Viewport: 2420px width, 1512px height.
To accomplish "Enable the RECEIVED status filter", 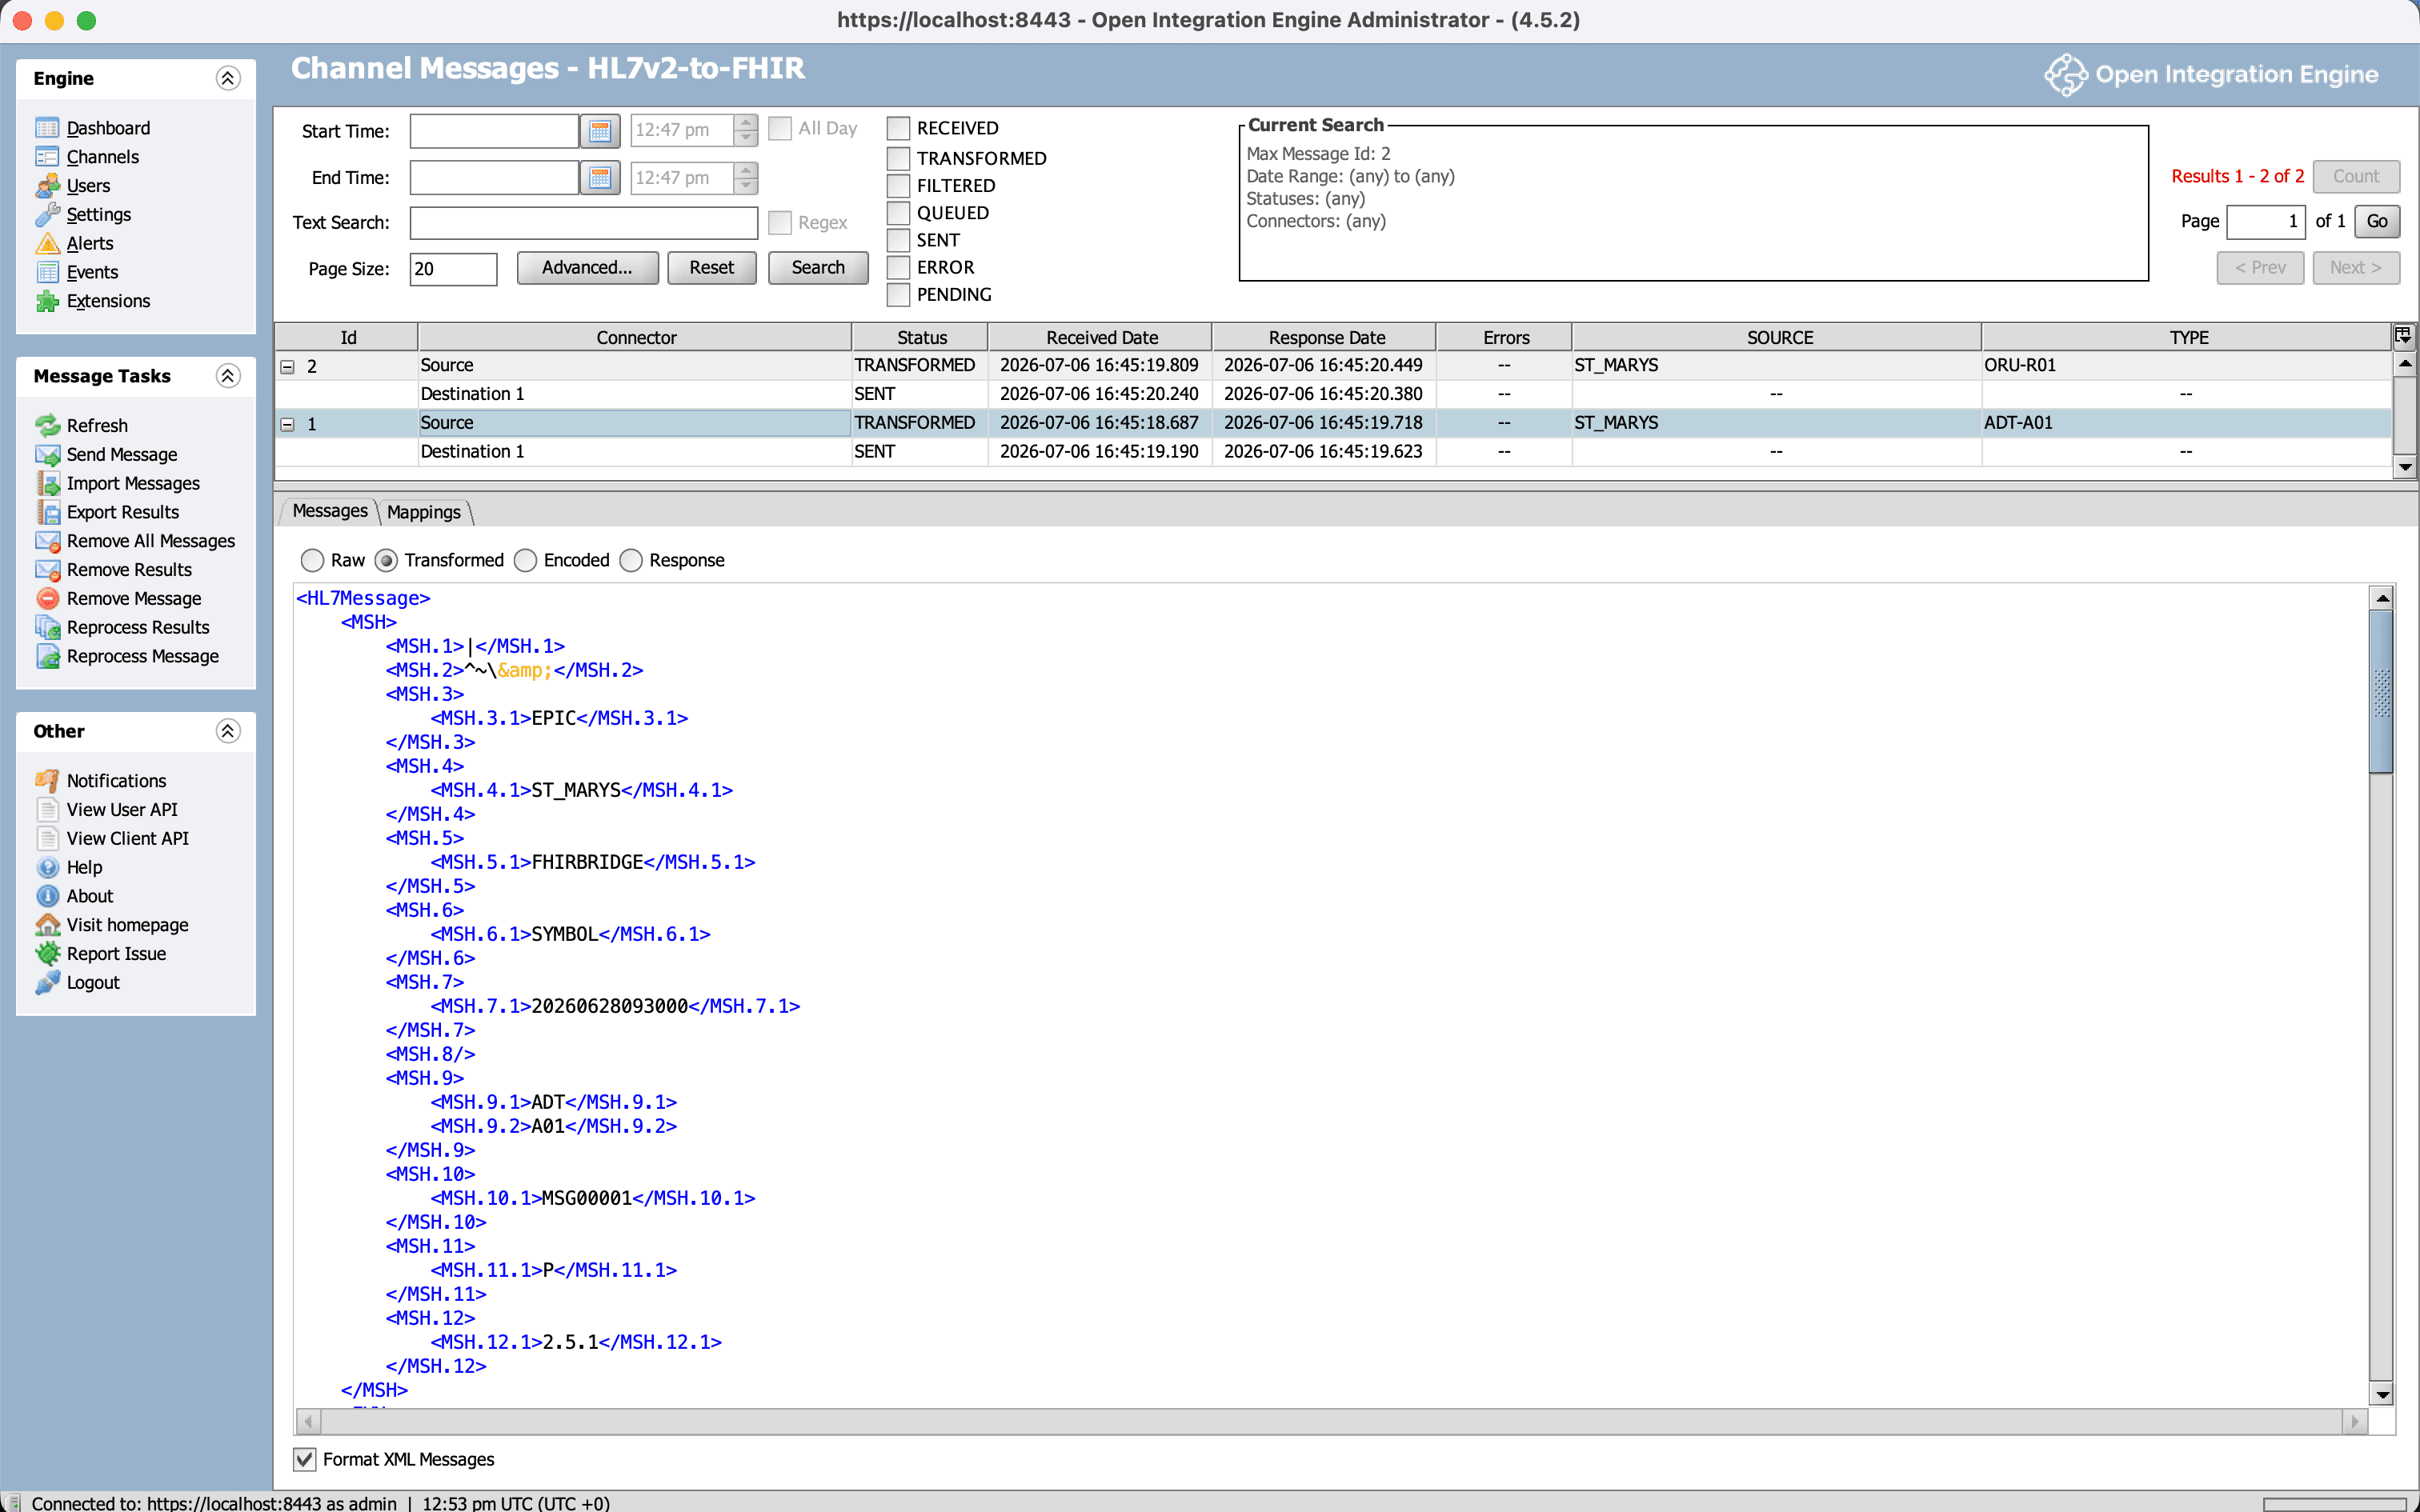I will [x=898, y=128].
